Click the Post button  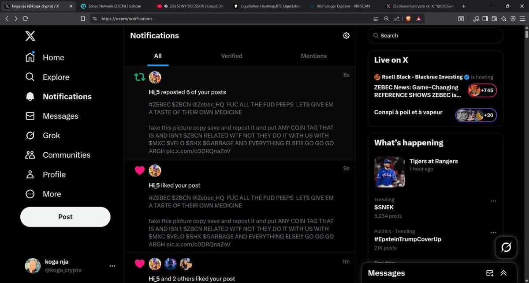[x=65, y=217]
